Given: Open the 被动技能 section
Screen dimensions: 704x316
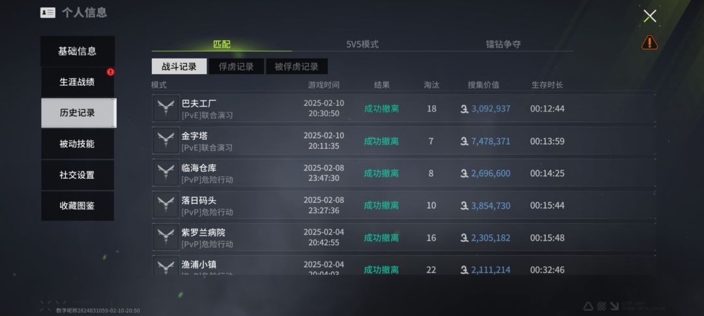Looking at the screenshot, I should click(77, 144).
